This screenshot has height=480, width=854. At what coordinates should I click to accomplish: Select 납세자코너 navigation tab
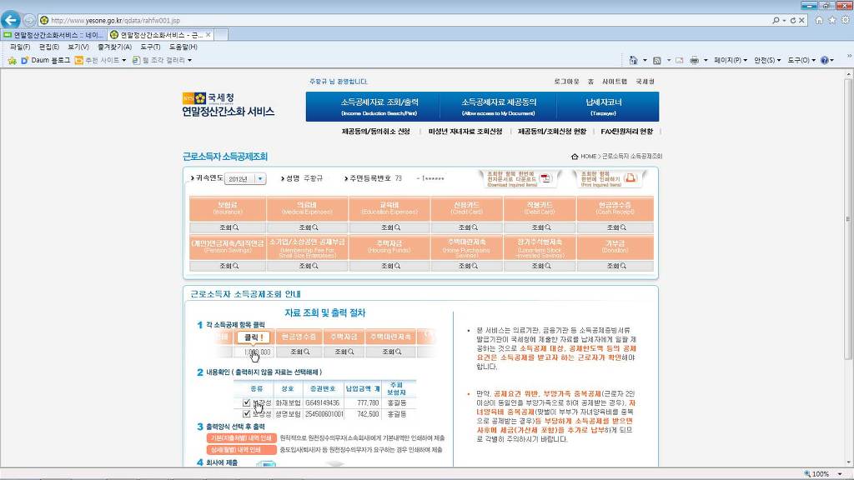pyautogui.click(x=604, y=106)
